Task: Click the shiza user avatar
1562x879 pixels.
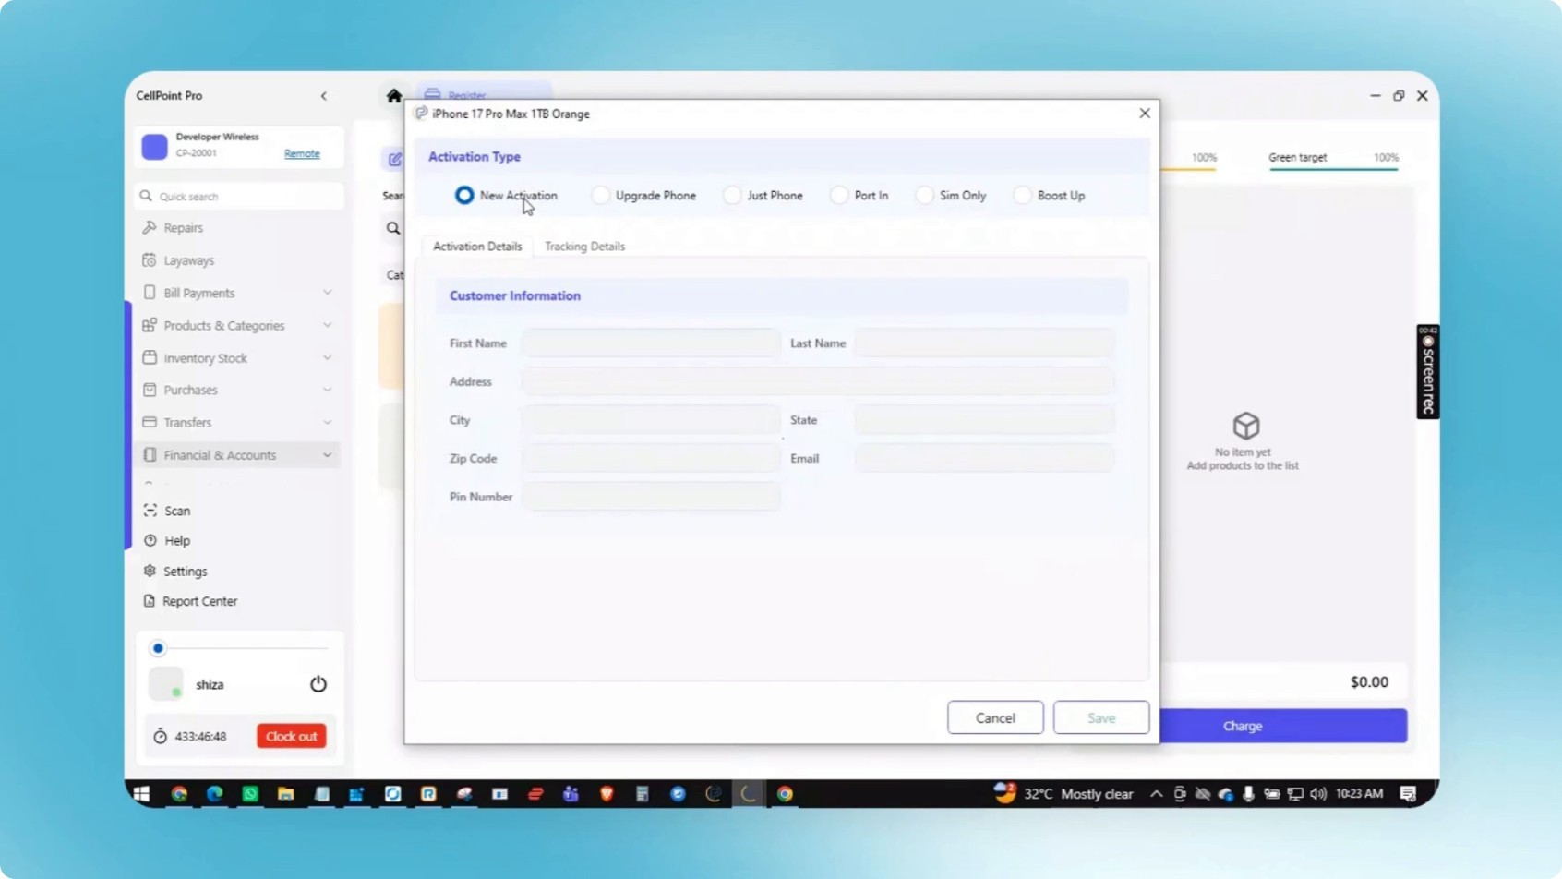Action: pos(166,684)
